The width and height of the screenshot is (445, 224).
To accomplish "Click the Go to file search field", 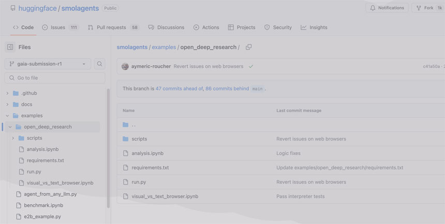I will click(55, 78).
